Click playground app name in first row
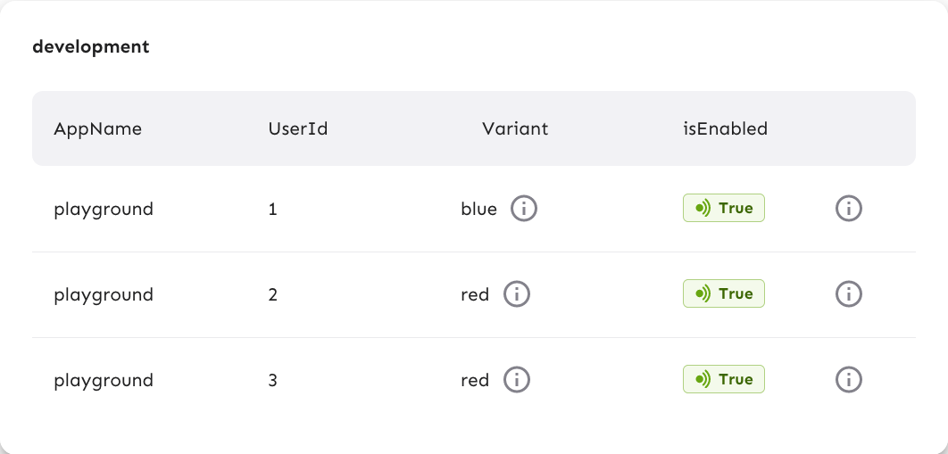 [104, 210]
